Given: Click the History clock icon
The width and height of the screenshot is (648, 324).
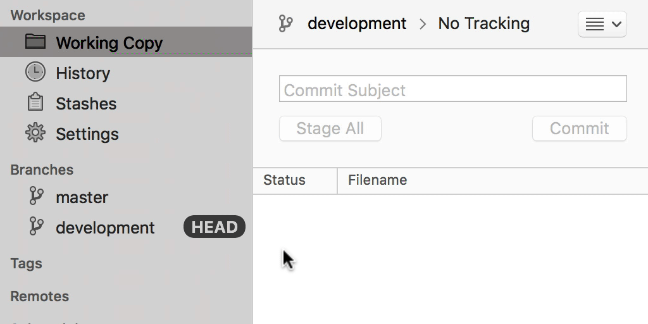Looking at the screenshot, I should tap(35, 72).
